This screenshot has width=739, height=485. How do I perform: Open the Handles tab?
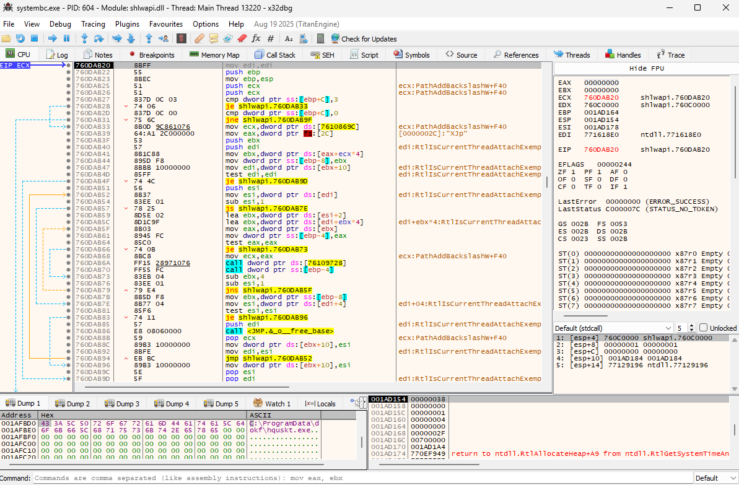click(623, 55)
